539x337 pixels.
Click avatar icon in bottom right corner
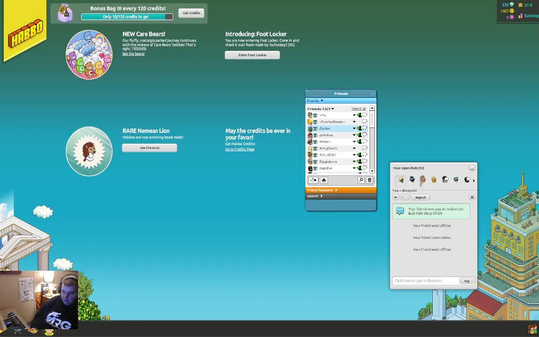click(x=532, y=329)
